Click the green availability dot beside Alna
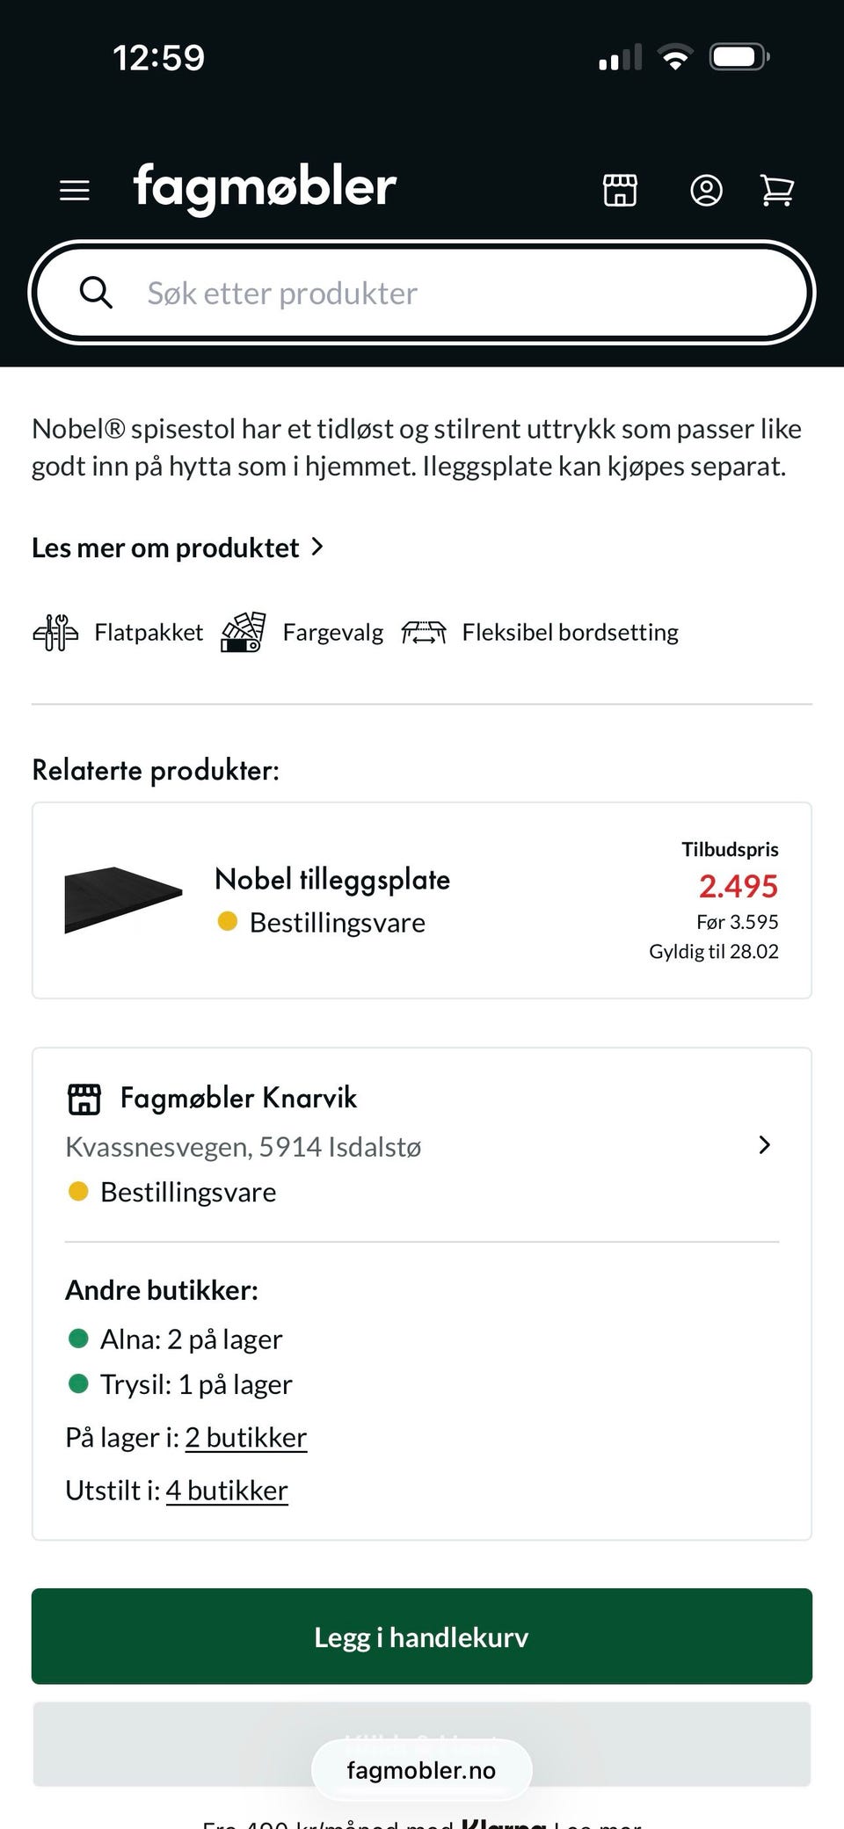This screenshot has height=1829, width=844. coord(78,1339)
